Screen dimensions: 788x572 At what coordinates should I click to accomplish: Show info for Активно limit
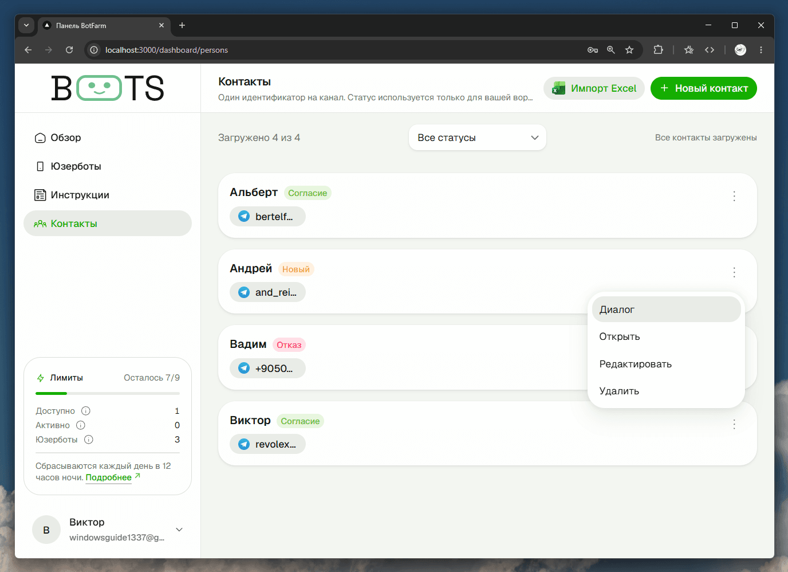tap(81, 425)
